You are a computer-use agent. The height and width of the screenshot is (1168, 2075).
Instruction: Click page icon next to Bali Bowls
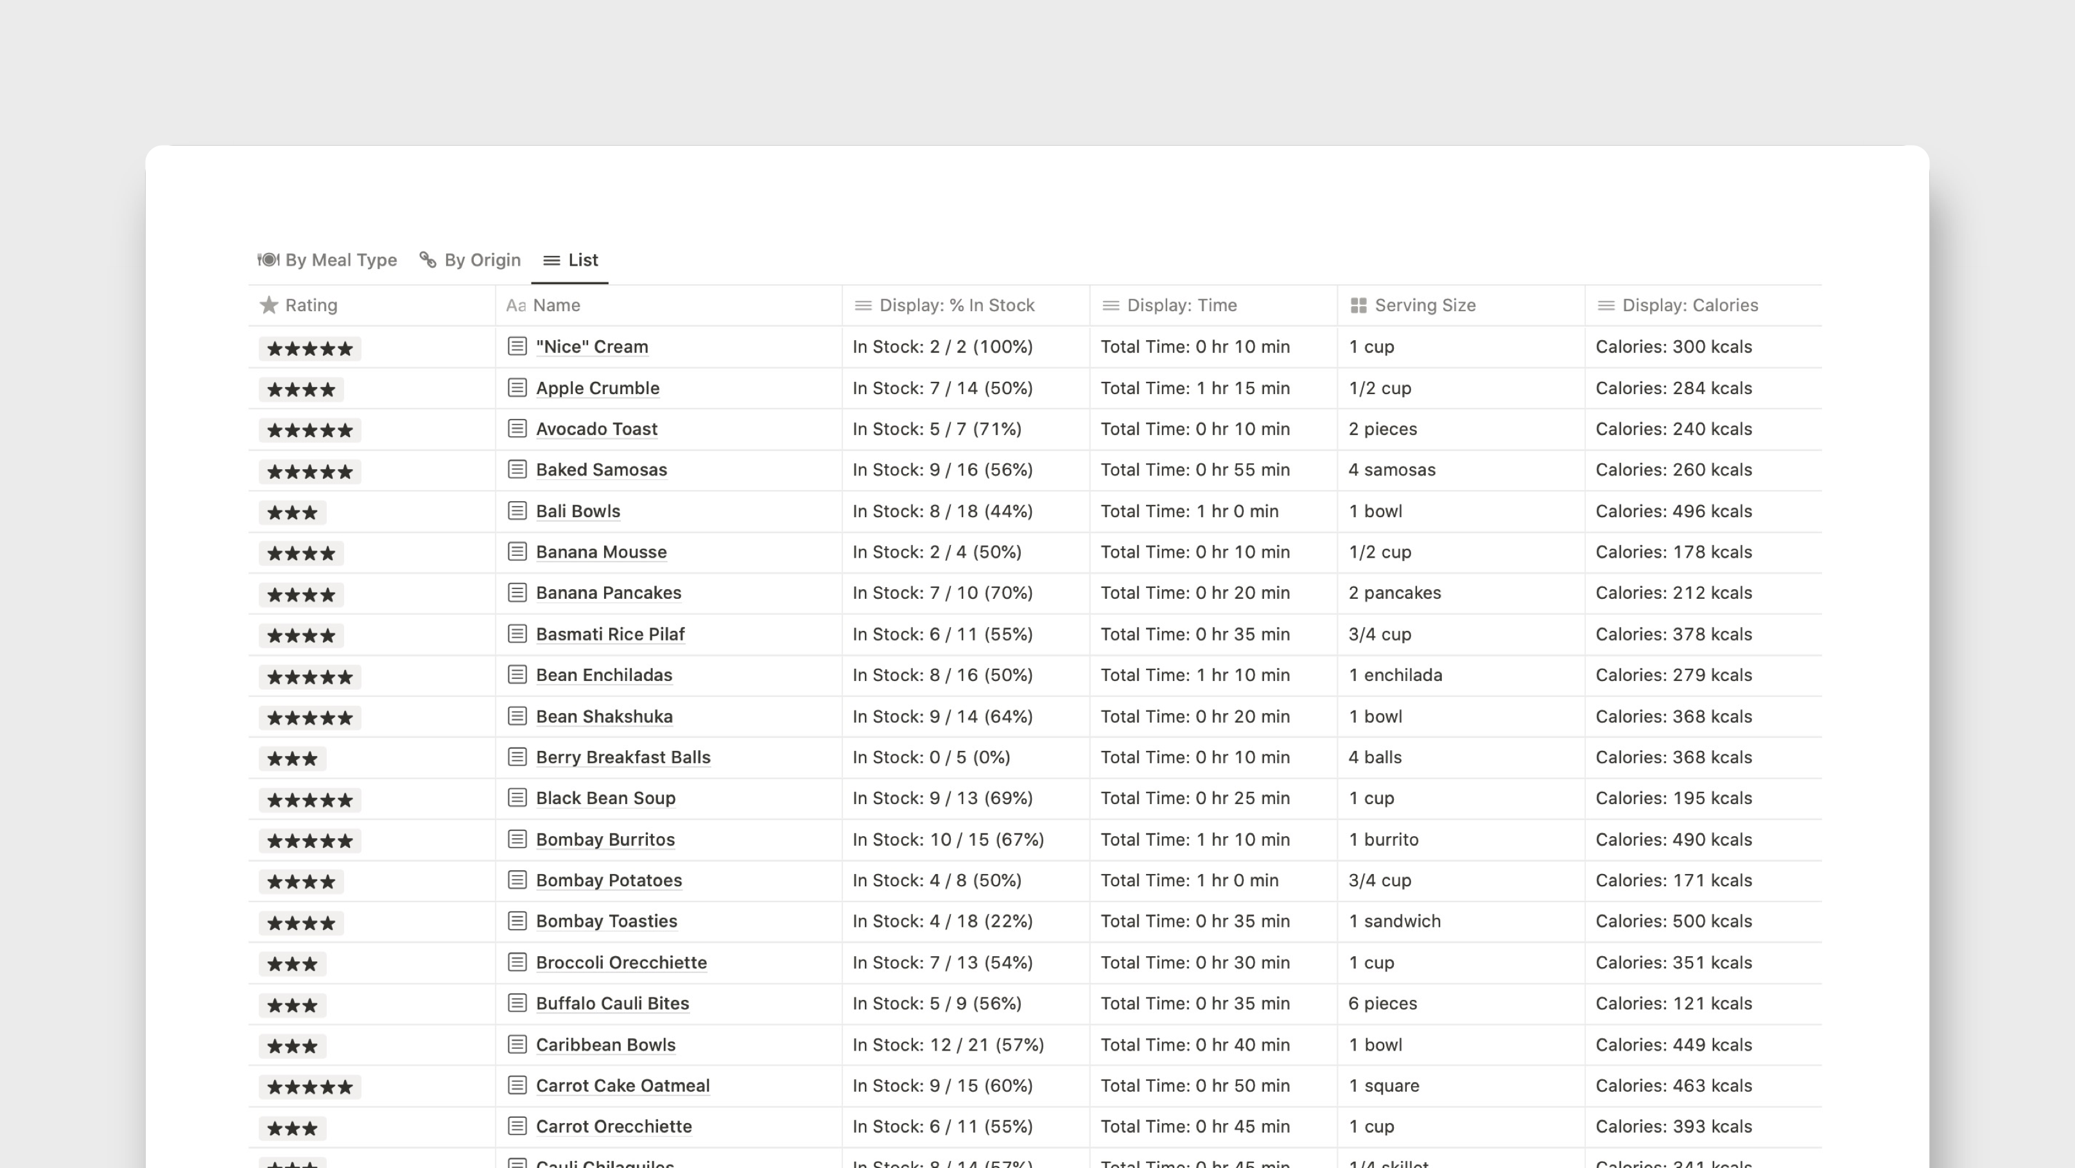point(517,510)
